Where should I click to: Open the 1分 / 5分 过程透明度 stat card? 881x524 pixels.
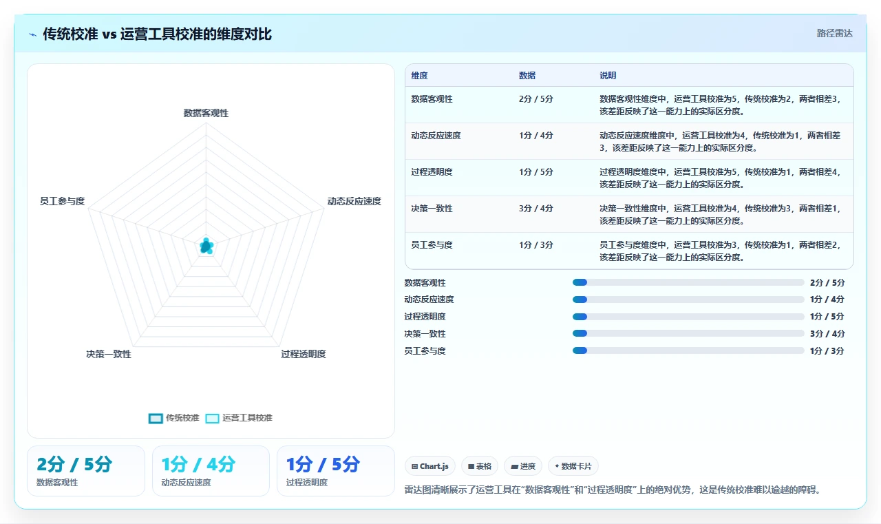click(335, 471)
